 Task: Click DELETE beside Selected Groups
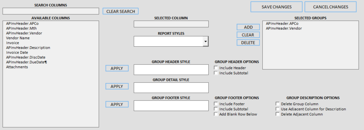tap(248, 42)
